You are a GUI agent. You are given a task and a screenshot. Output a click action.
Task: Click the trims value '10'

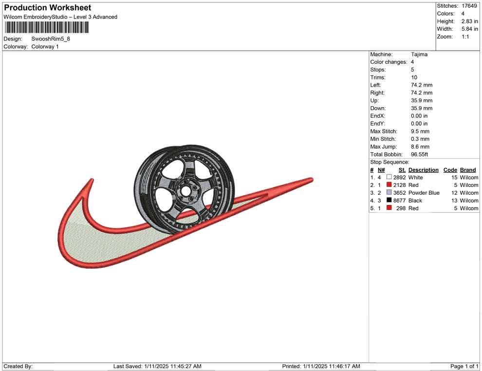(414, 77)
